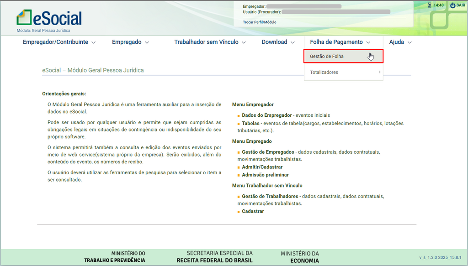Open the Ajuda menu
This screenshot has width=468, height=266.
(x=400, y=42)
